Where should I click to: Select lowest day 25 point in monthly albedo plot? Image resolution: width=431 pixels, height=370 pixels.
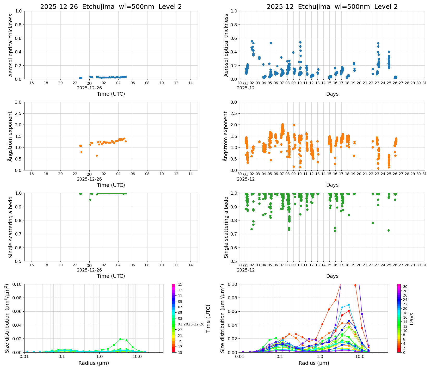tap(389, 230)
